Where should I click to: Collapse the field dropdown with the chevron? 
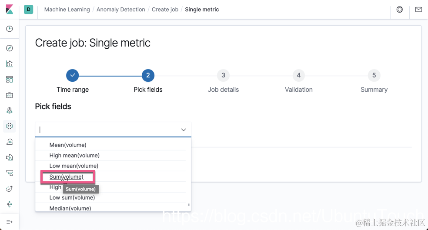pyautogui.click(x=184, y=130)
